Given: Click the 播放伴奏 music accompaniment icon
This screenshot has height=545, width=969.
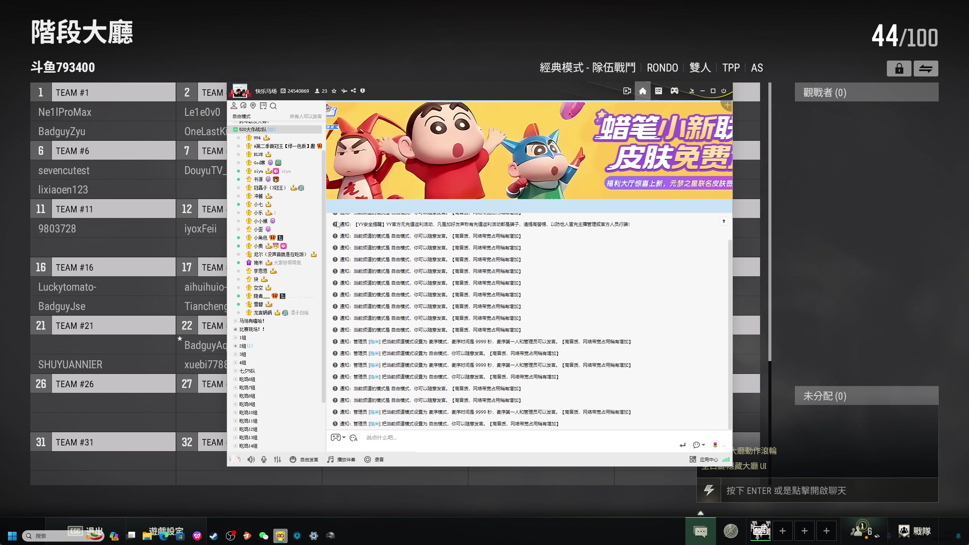Looking at the screenshot, I should point(330,459).
